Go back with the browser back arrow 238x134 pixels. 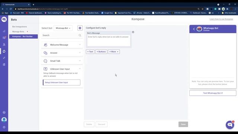click(x=3, y=9)
